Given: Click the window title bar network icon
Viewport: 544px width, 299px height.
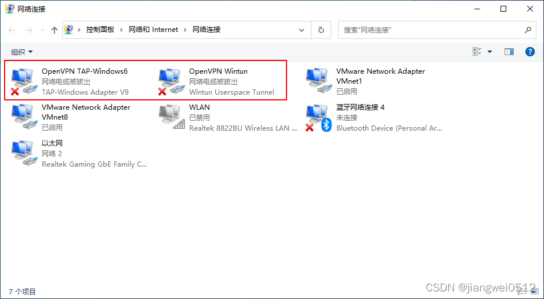Looking at the screenshot, I should pyautogui.click(x=10, y=9).
